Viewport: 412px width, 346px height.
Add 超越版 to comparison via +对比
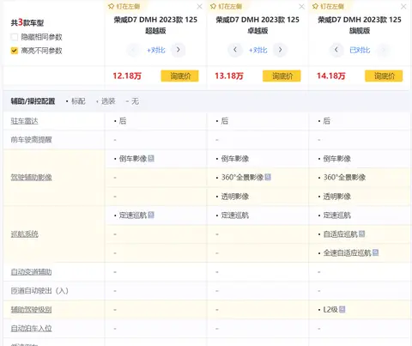(156, 51)
